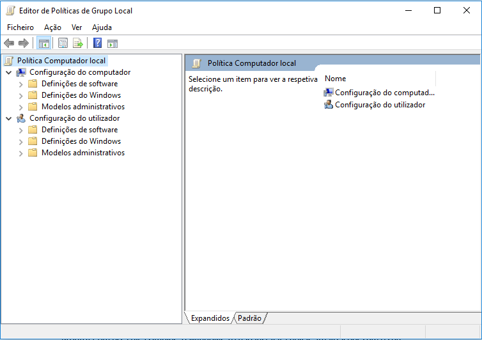Select the Expandidos tab
482x340 pixels.
(x=210, y=318)
